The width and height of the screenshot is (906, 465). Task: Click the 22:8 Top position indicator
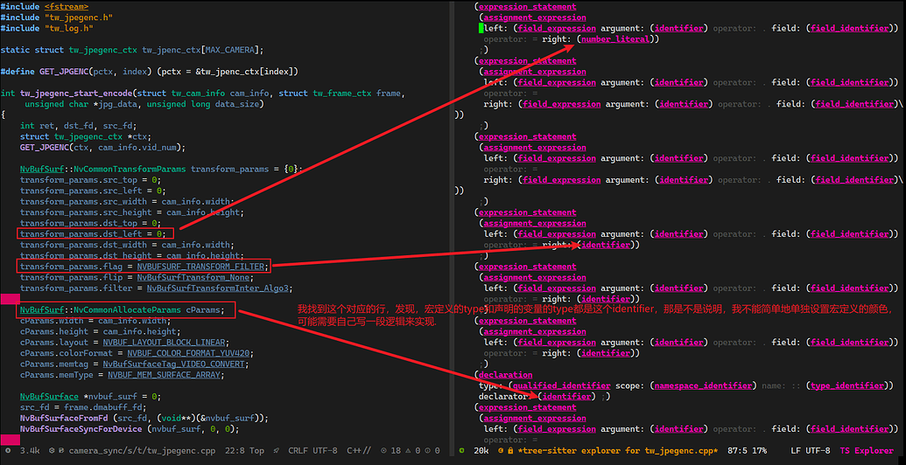click(x=244, y=451)
